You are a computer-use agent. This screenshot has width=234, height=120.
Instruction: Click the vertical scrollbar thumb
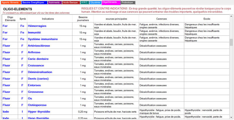coord(231,42)
